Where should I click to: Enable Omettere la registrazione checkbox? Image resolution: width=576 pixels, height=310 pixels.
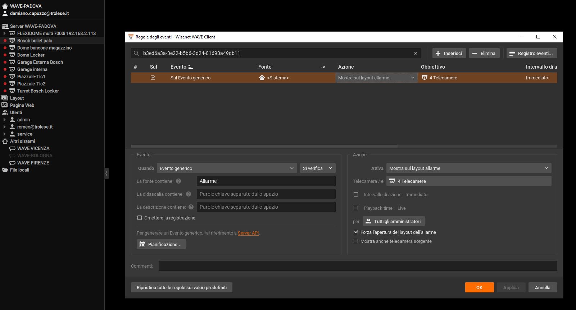pos(140,218)
